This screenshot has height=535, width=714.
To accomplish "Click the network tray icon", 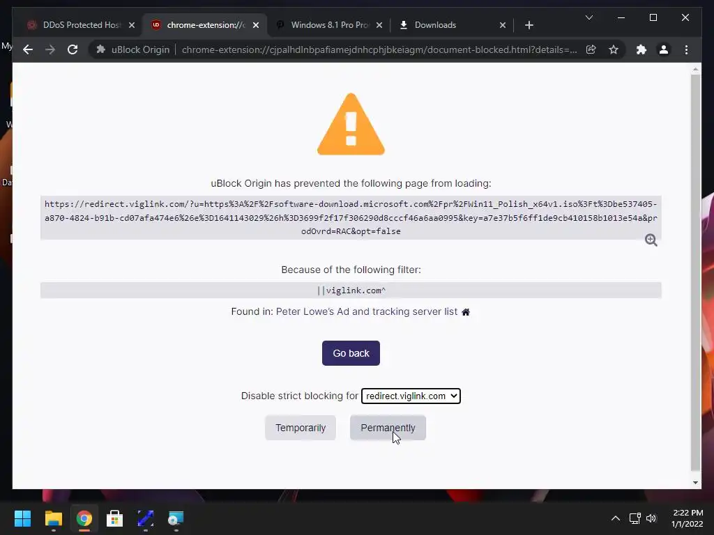I will [635, 518].
